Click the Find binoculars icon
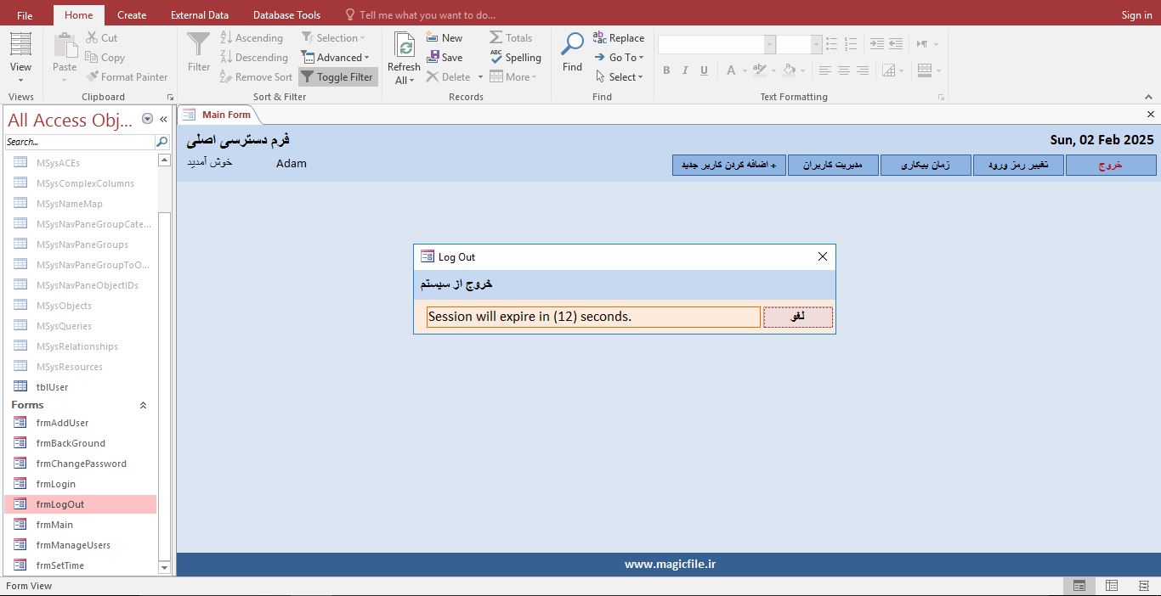 click(572, 45)
